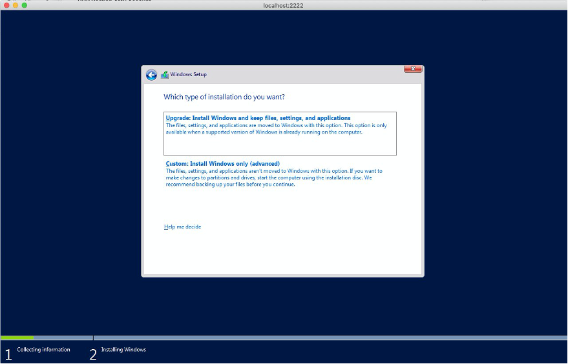Click the Installing Windows step label
The image size is (568, 364).
[123, 350]
